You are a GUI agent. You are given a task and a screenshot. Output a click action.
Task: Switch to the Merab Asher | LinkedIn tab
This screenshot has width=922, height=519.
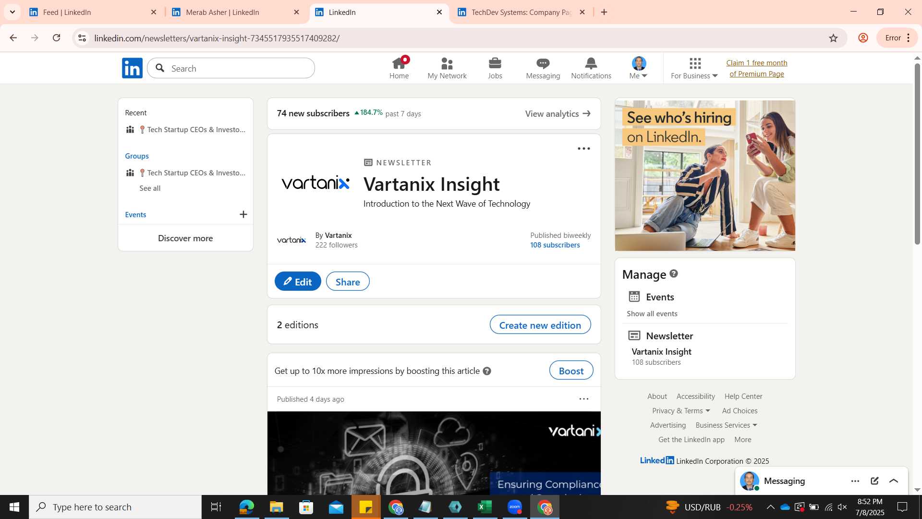point(235,12)
